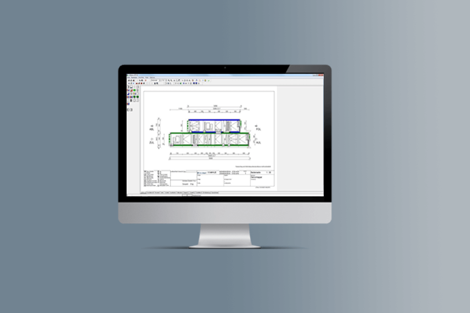Click the FOL label on the drawing

tap(259, 129)
